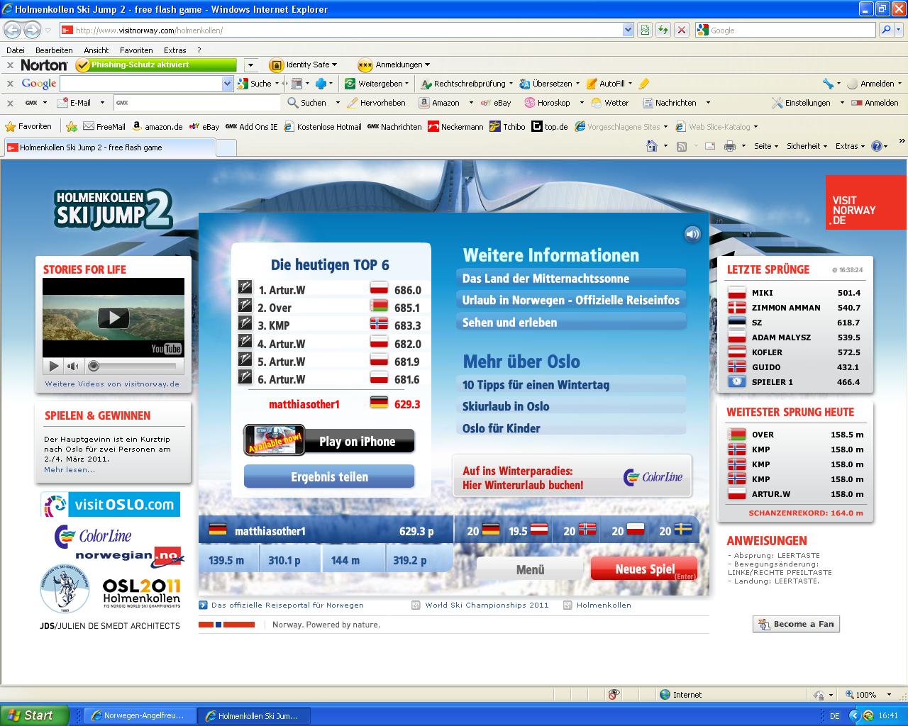This screenshot has width=908, height=726.
Task: Open the Tchibo favorites bookmark
Action: pos(507,126)
